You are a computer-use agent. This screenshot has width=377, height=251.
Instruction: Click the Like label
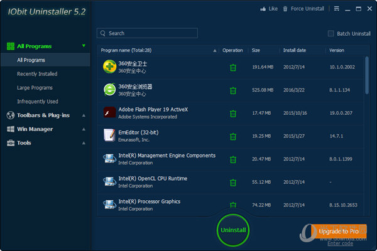(273, 9)
